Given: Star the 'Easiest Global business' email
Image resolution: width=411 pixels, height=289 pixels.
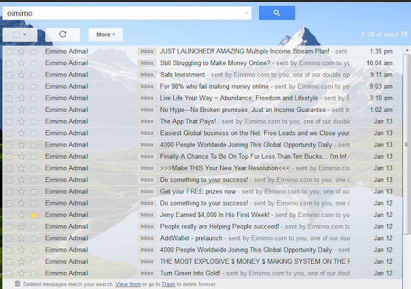Looking at the screenshot, I should click(x=21, y=133).
